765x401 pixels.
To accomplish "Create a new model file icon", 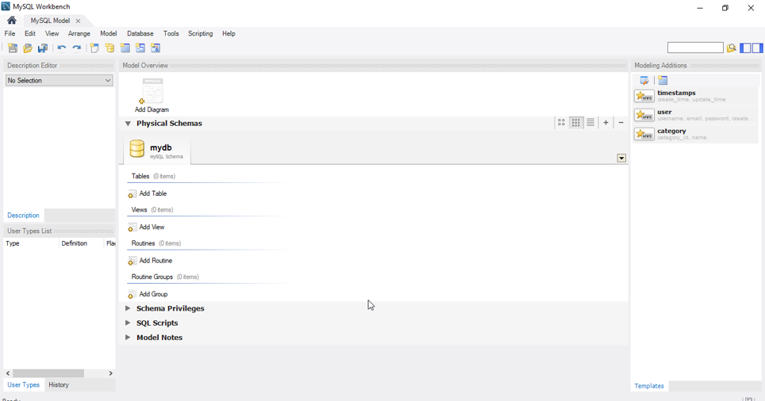I will [13, 48].
